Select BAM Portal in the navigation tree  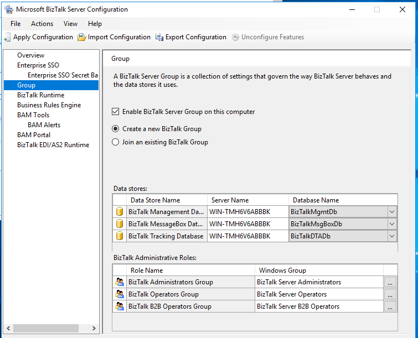[x=34, y=135]
